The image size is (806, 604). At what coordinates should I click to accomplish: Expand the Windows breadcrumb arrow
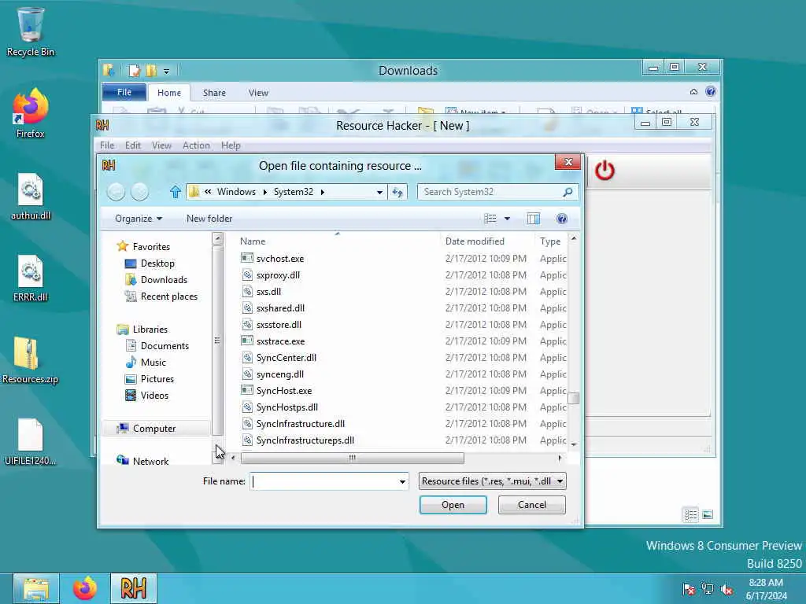(264, 192)
